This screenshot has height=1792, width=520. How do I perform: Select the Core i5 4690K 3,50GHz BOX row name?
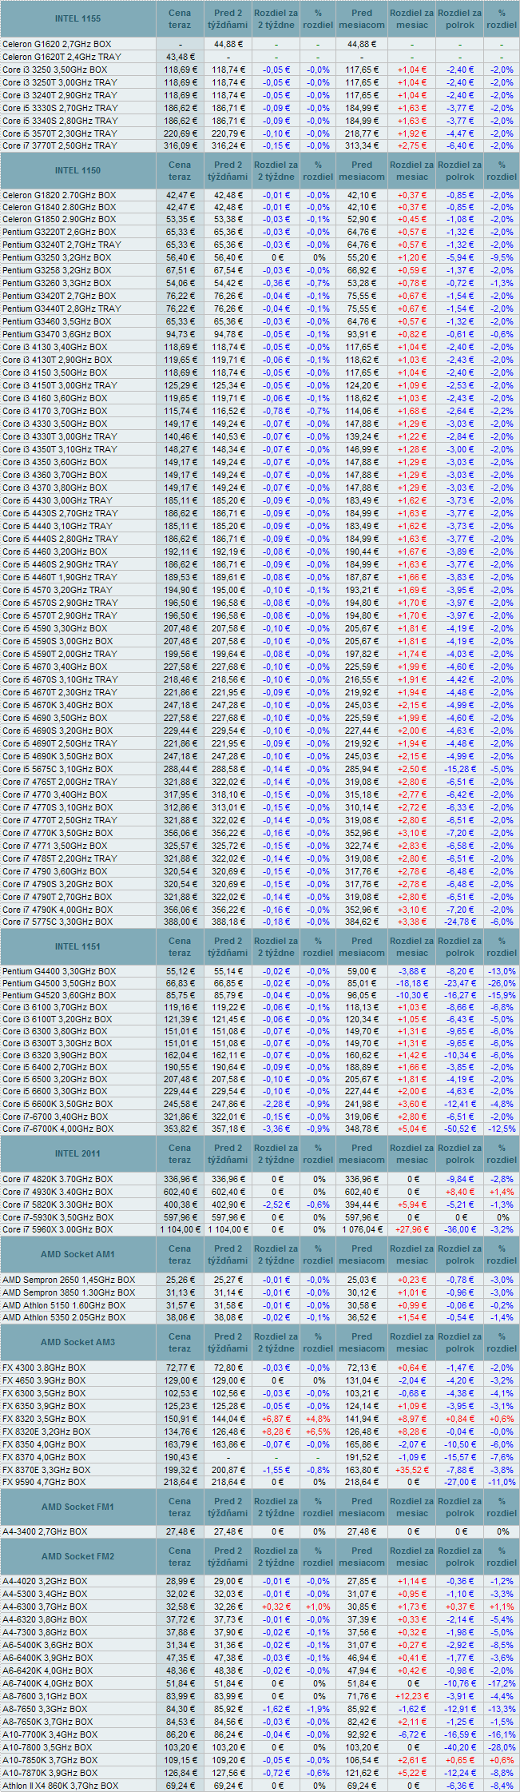(58, 756)
